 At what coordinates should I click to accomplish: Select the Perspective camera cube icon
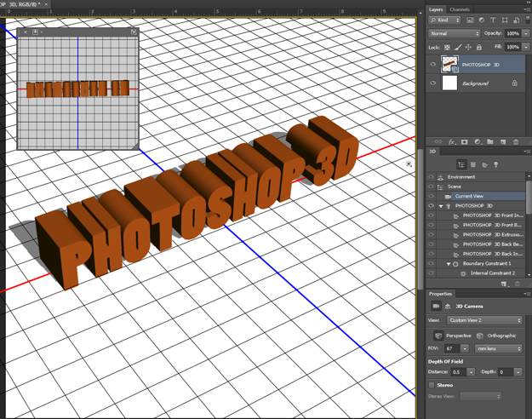438,336
